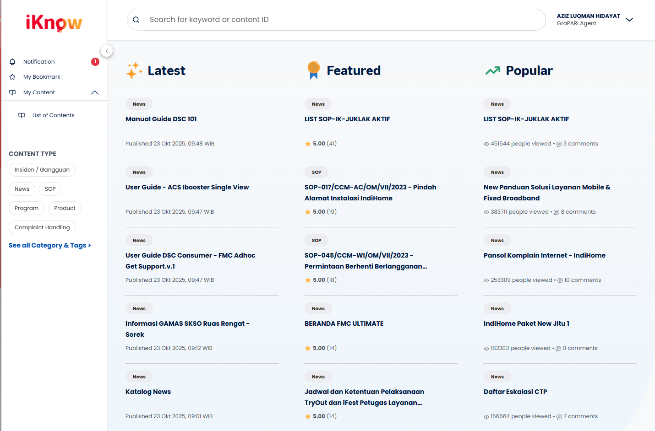
Task: Click the Featured section heading
Action: [x=354, y=70]
